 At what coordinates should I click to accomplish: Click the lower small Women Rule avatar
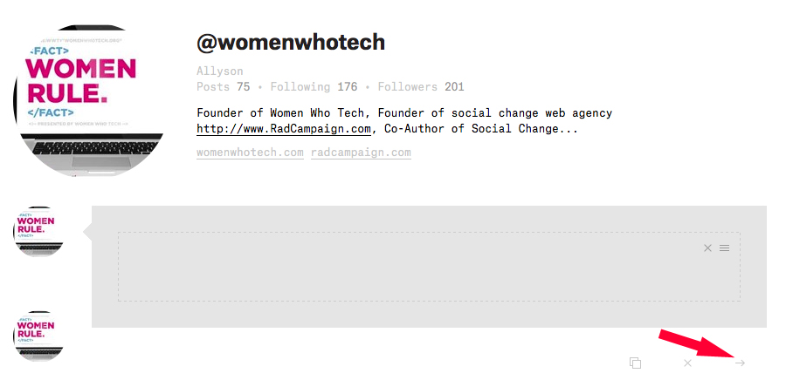[38, 336]
